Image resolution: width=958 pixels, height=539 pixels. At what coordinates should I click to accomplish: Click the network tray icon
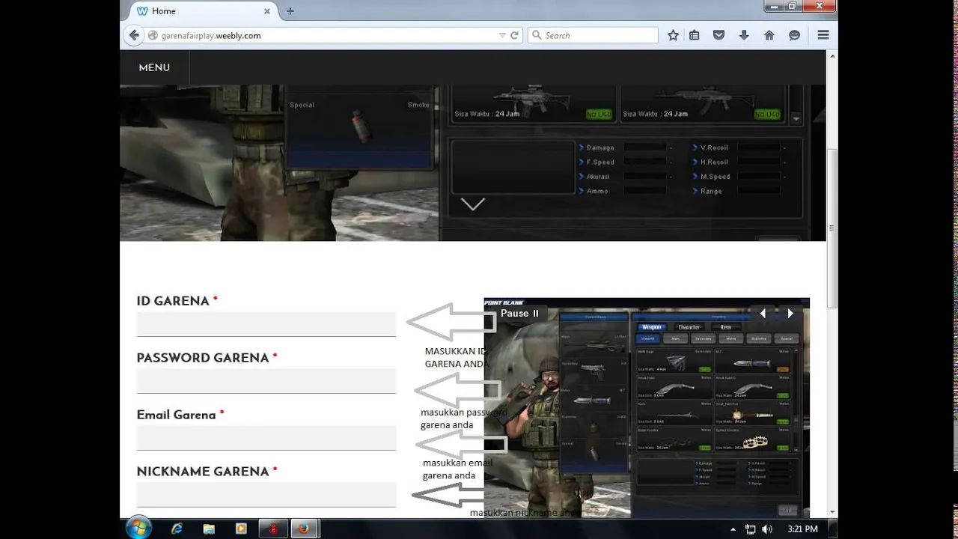[751, 529]
